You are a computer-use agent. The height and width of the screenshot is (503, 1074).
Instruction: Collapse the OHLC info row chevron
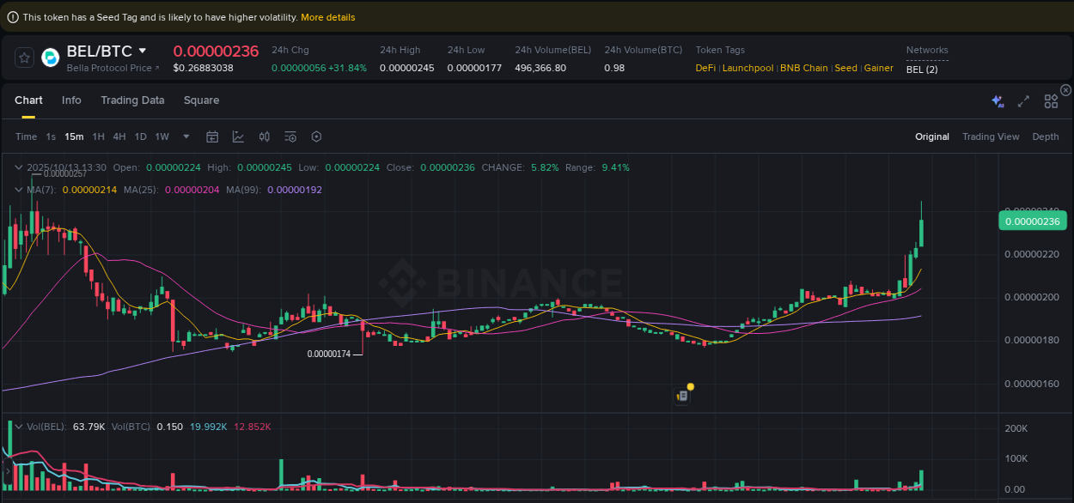point(18,167)
